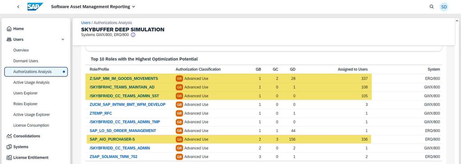Click GB badge in ZSAP_SOLMAN_TMW_702 row

[179, 157]
